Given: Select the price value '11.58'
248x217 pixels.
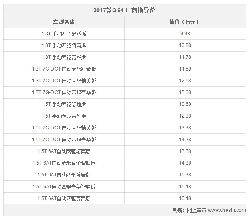Looking at the screenshot, I should point(185,69).
